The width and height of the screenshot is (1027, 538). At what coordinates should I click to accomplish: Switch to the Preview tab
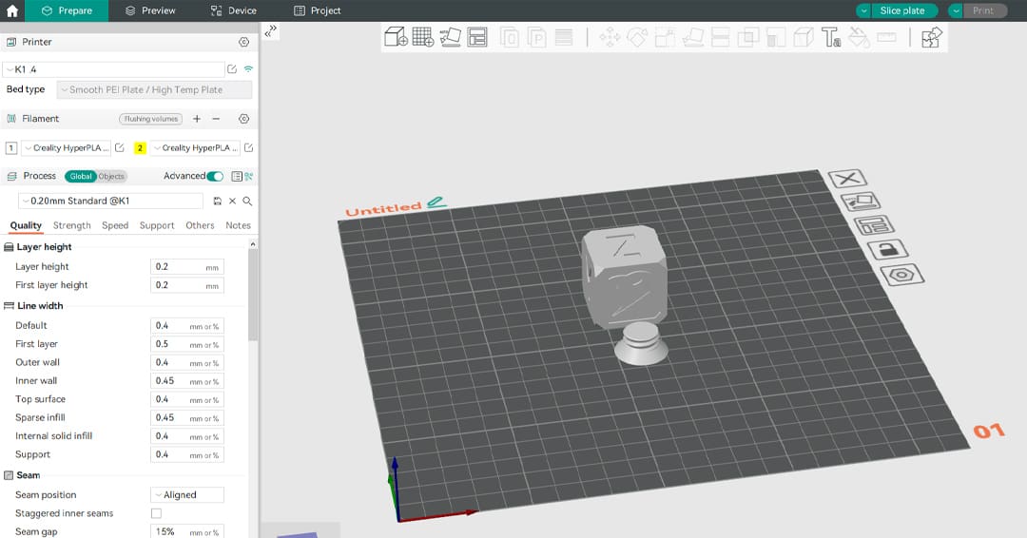[150, 10]
